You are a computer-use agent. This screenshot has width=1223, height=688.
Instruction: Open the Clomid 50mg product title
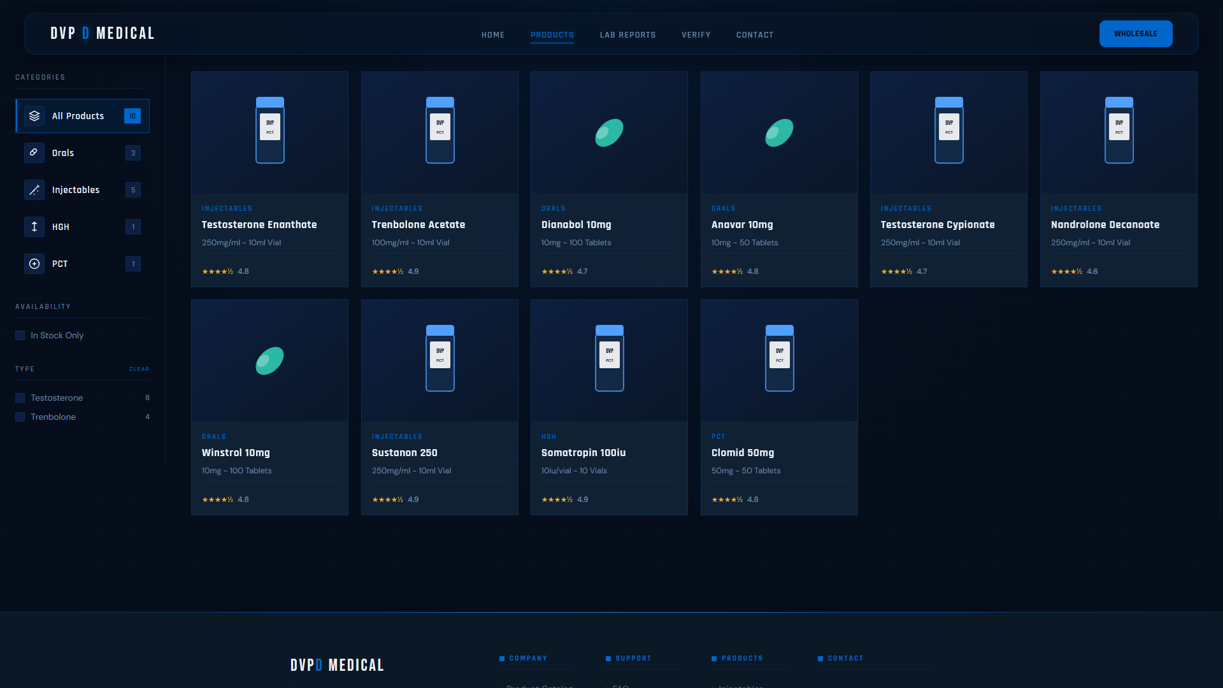(x=743, y=453)
